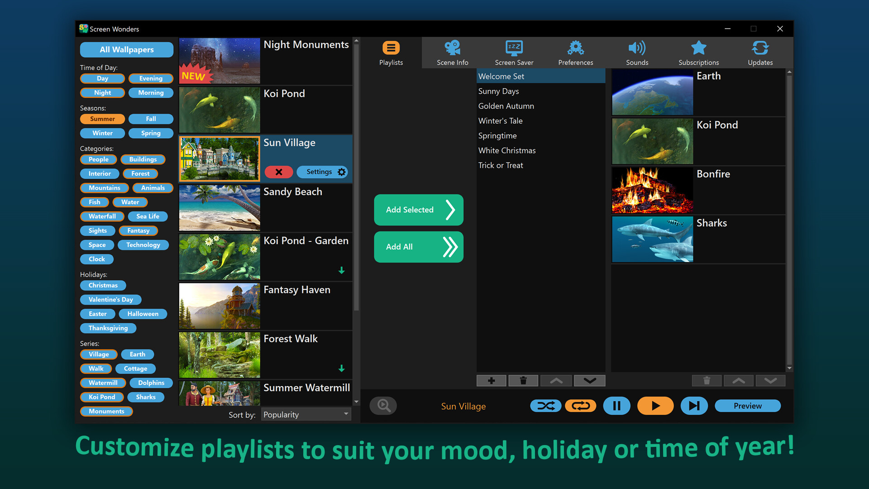Click the Preview button

pos(747,406)
